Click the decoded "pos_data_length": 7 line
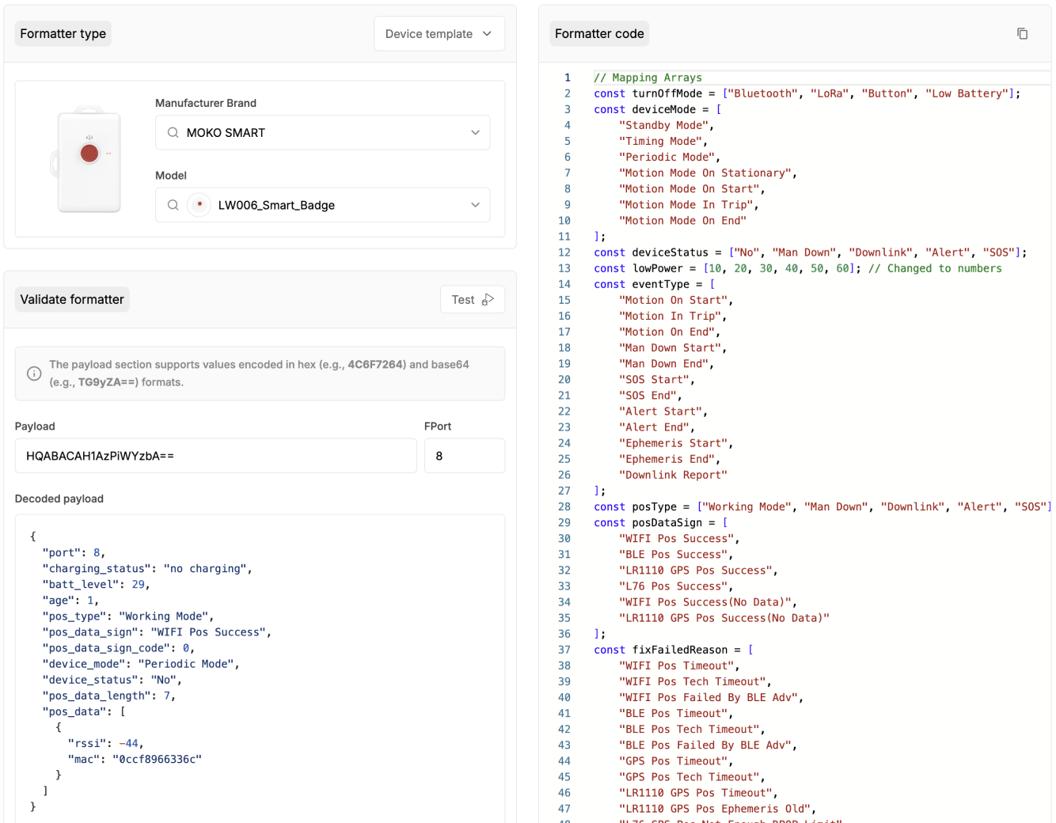Viewport: 1056px width, 823px height. (108, 696)
